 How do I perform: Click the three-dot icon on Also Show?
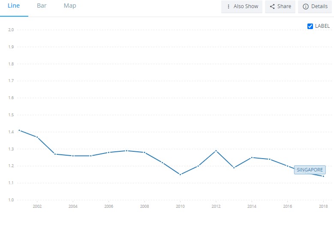click(229, 6)
